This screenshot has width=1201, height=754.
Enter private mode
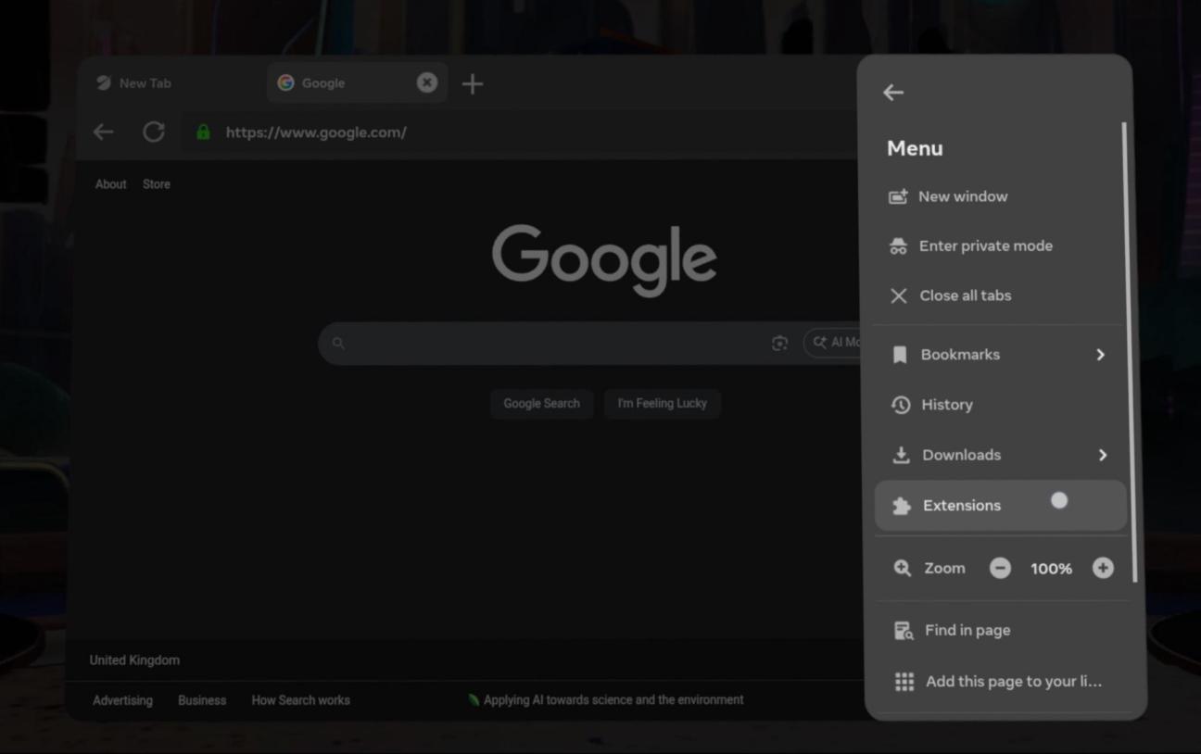pos(984,246)
